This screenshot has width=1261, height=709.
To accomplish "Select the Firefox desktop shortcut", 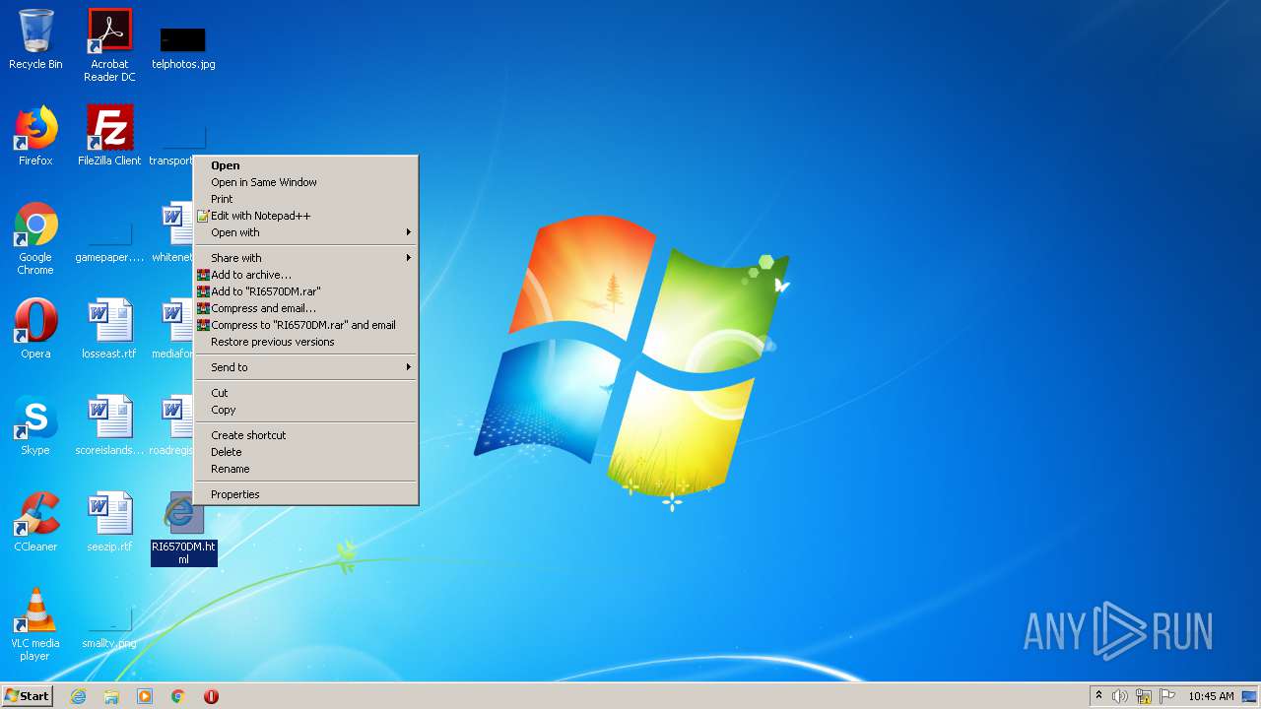I will (35, 136).
